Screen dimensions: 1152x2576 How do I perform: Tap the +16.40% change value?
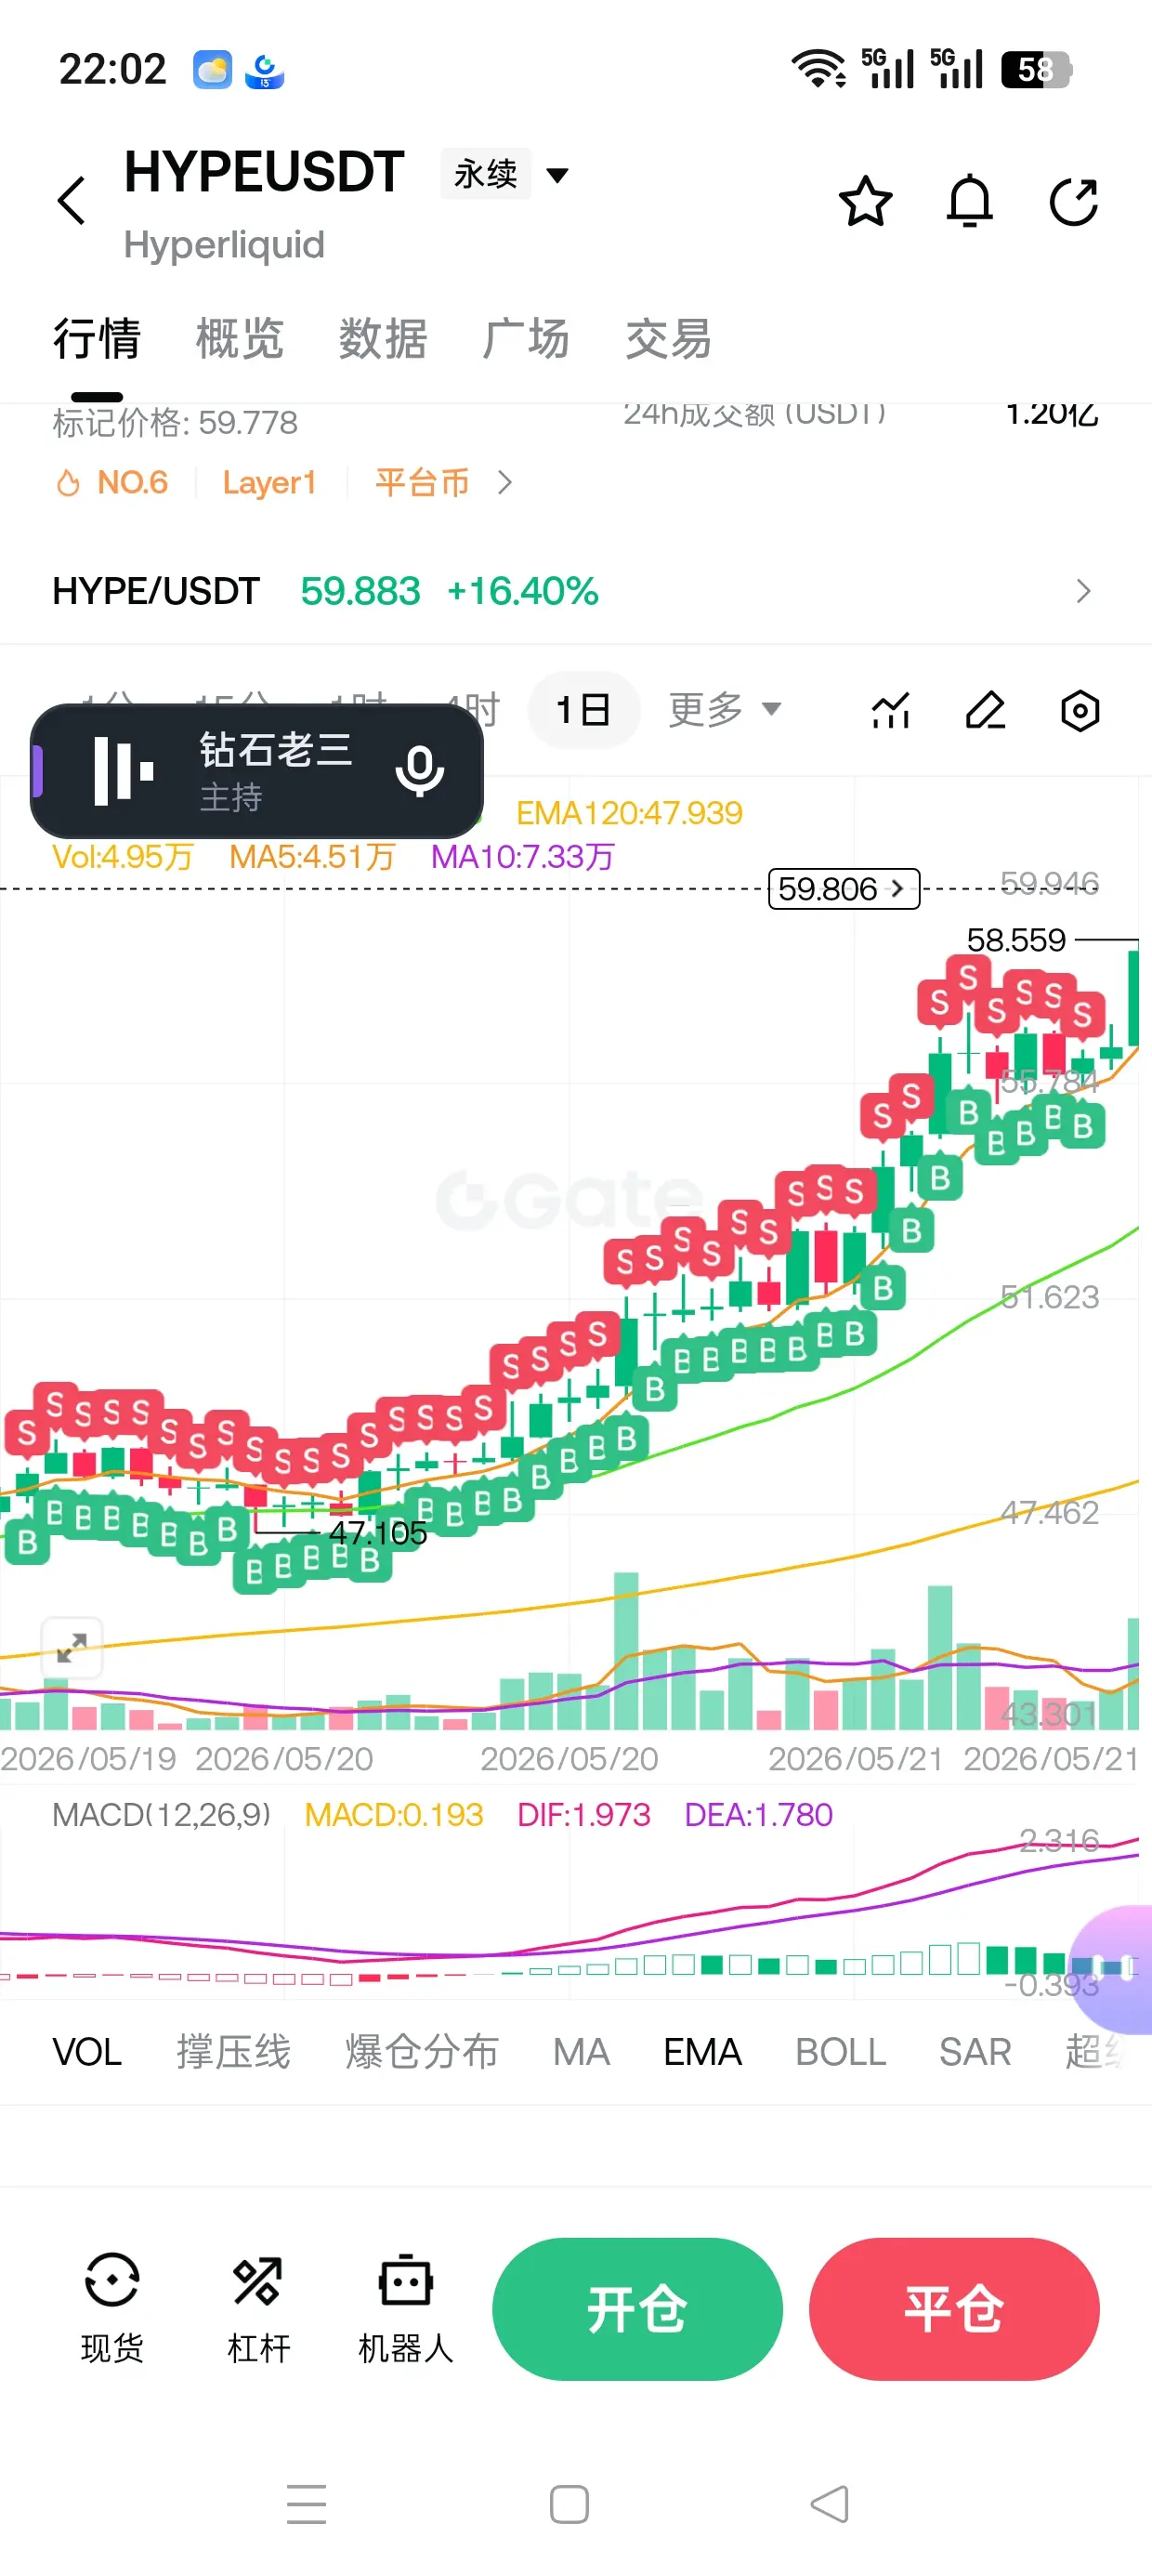(523, 591)
